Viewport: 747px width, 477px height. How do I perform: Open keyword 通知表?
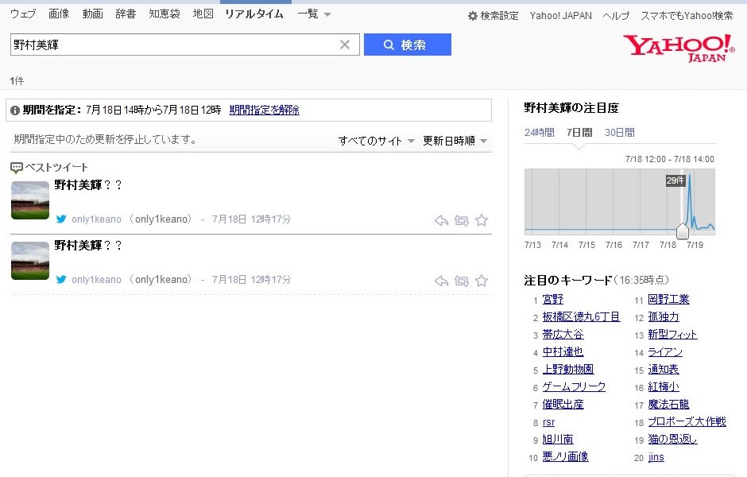[664, 370]
